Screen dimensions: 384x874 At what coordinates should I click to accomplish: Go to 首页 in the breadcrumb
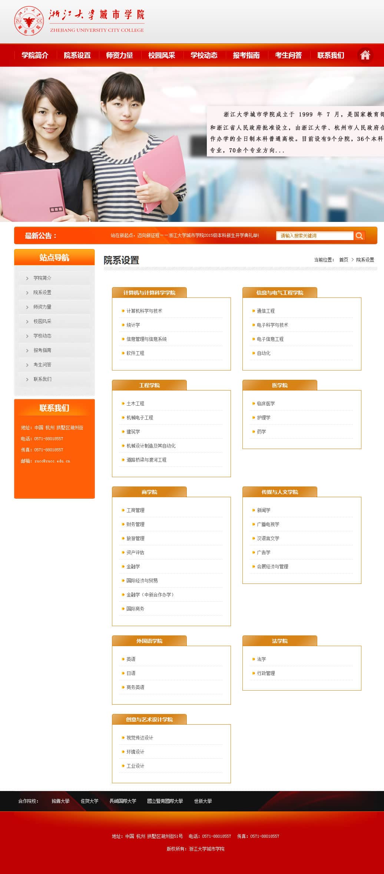pos(344,260)
